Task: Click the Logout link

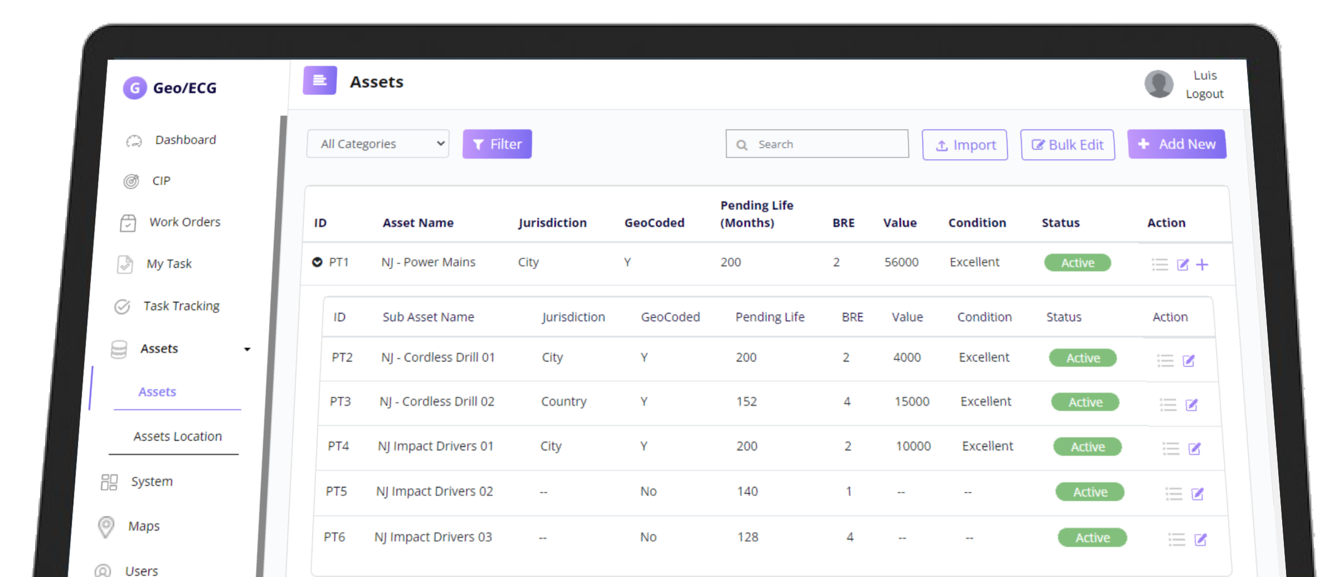Action: [x=1204, y=94]
